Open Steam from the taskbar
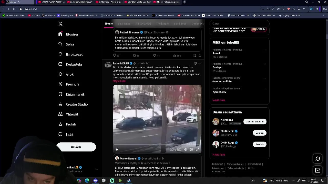Screen dimensions: 328x184 [129, 181]
